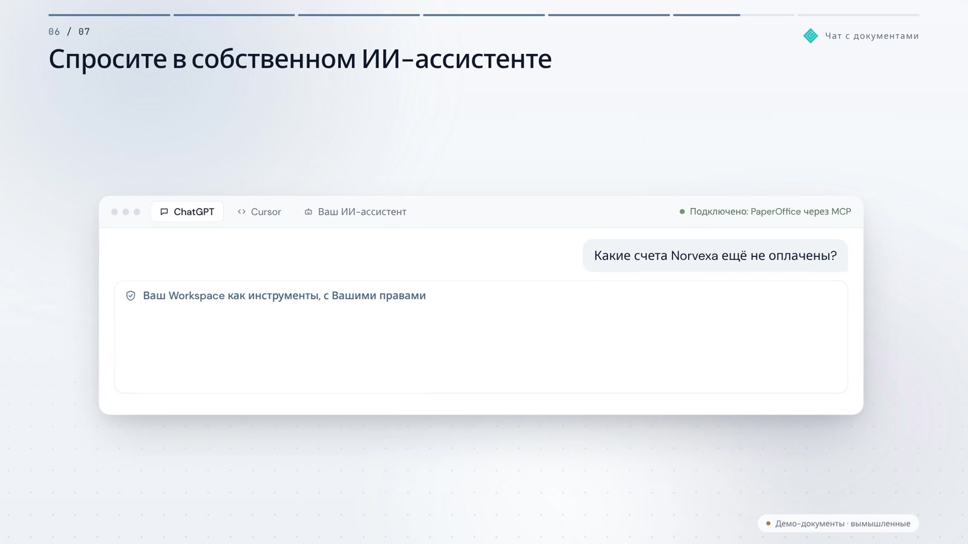Click the orange dot in the Демо-документы badge
This screenshot has height=544, width=968.
click(768, 523)
